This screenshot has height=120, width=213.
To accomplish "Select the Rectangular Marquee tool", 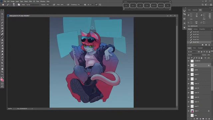I will click(2, 17).
